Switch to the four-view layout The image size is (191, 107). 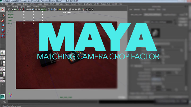pyautogui.click(x=3, y=58)
